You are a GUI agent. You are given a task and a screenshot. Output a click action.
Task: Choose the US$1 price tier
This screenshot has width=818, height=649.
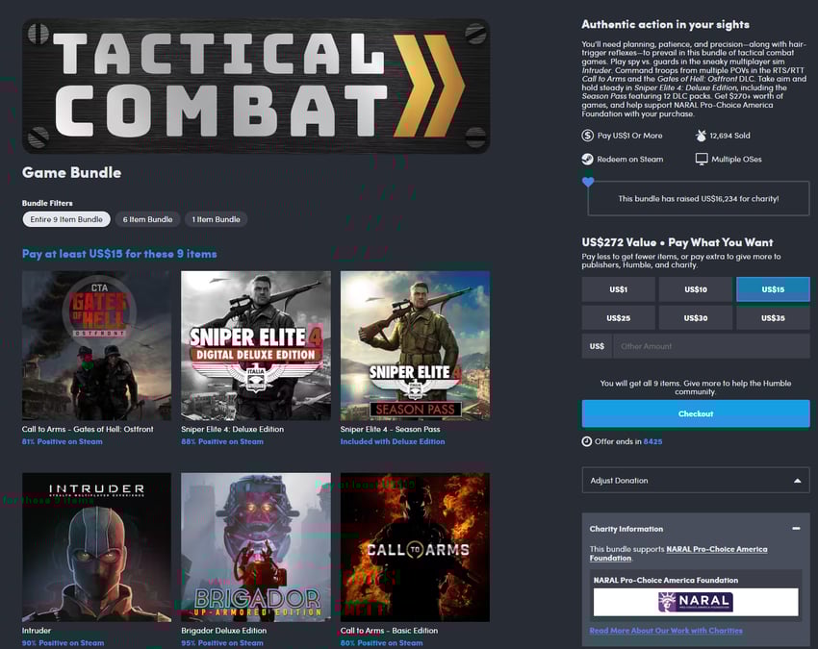pos(618,289)
